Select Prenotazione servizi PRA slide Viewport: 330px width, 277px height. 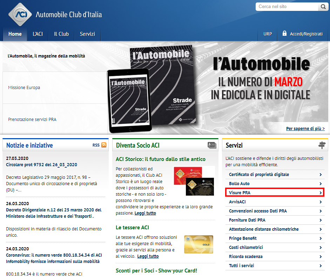55,119
